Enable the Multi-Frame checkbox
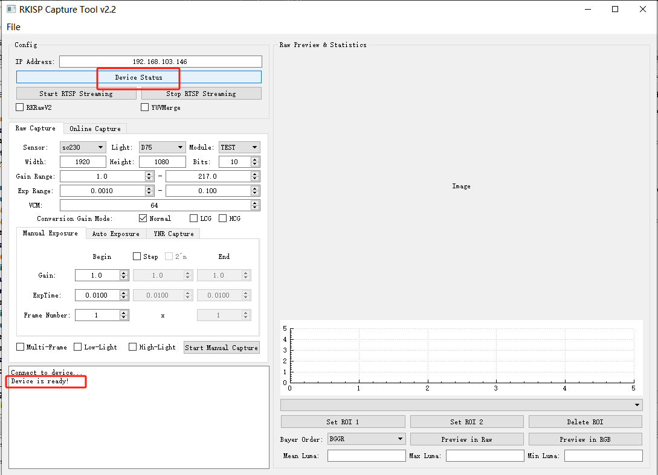658x475 pixels. pos(20,346)
